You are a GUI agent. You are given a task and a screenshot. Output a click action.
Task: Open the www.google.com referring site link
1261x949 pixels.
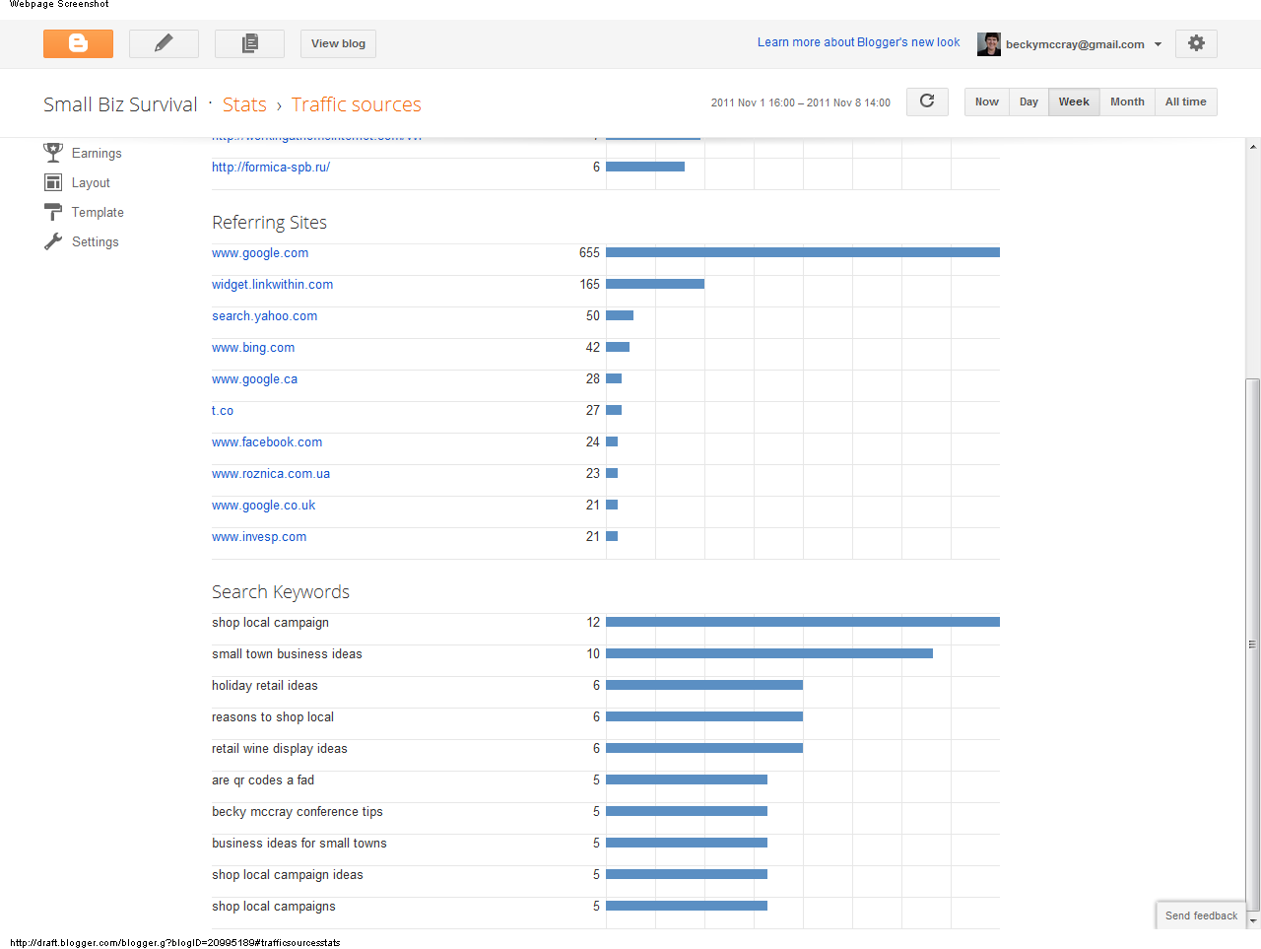(x=260, y=253)
